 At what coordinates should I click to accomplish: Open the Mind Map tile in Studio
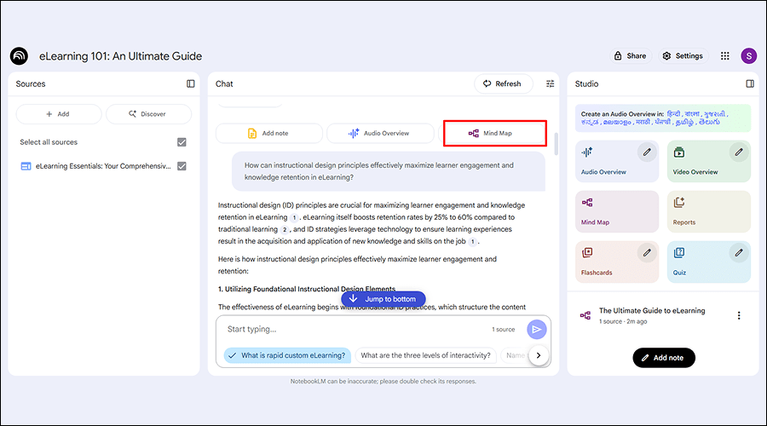[617, 212]
